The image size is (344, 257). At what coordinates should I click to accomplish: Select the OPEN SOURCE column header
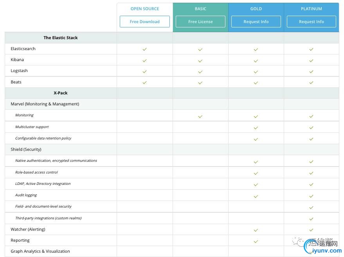point(145,9)
